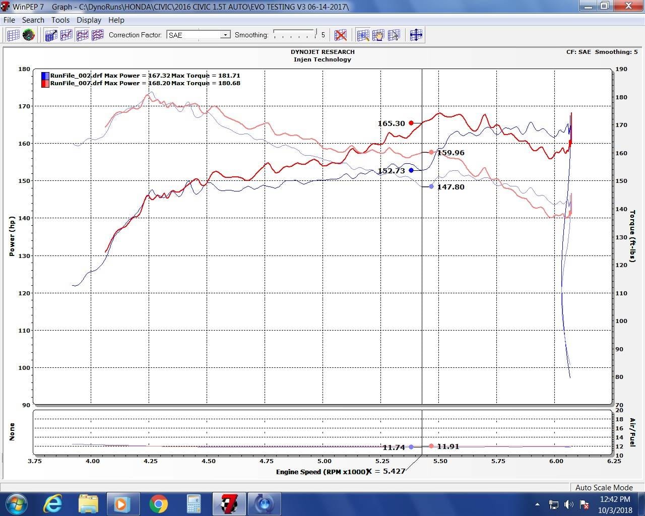The width and height of the screenshot is (645, 516).
Task: Expand the SAE correction selector list
Action: pyautogui.click(x=226, y=35)
